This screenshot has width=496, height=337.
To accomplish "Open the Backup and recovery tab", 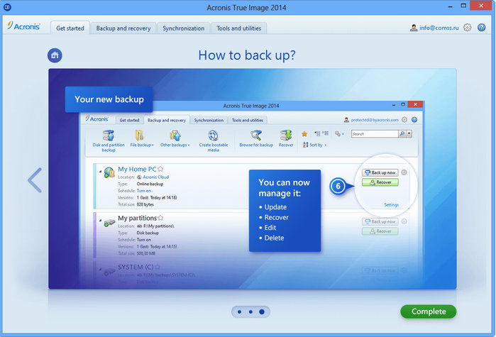I will pyautogui.click(x=123, y=28).
